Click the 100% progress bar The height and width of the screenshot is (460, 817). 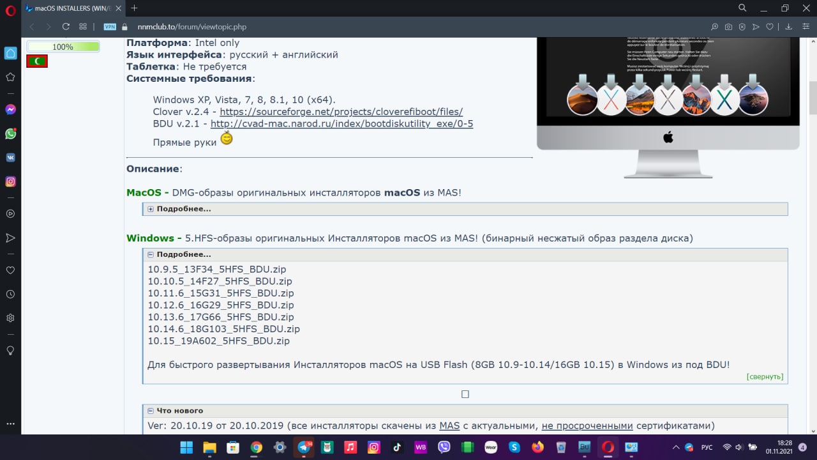tap(63, 47)
